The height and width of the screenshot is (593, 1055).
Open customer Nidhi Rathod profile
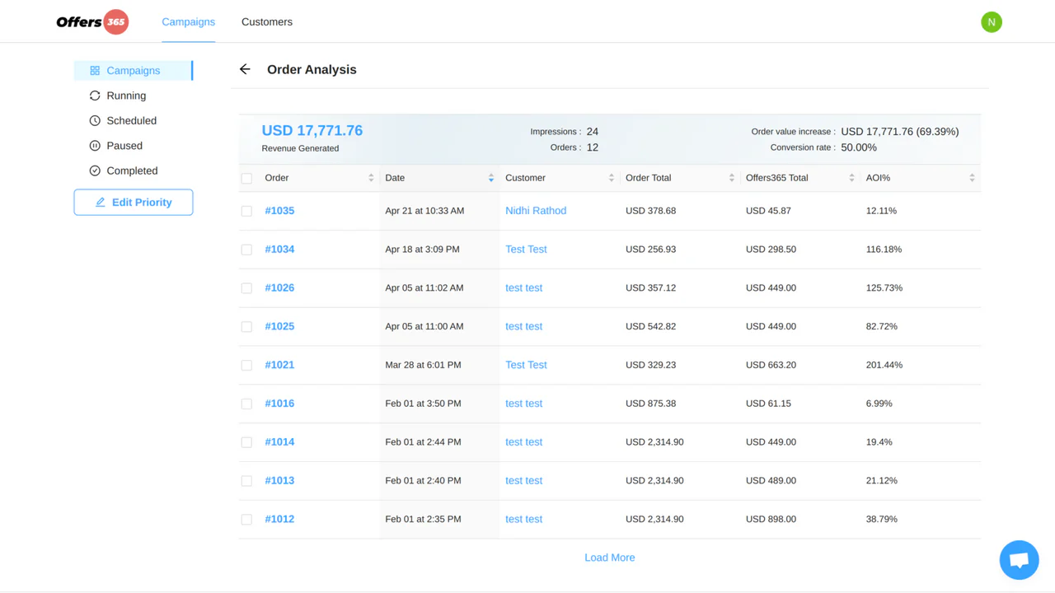[536, 211]
